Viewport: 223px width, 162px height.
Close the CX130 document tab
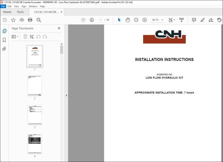click(61, 12)
